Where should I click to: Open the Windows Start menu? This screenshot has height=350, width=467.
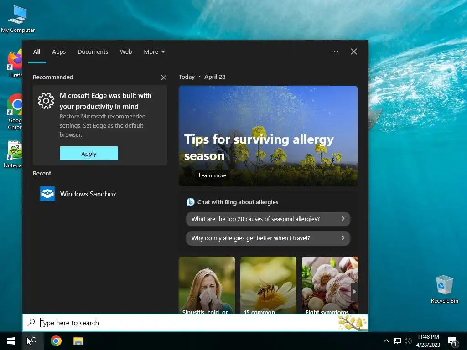tap(11, 341)
